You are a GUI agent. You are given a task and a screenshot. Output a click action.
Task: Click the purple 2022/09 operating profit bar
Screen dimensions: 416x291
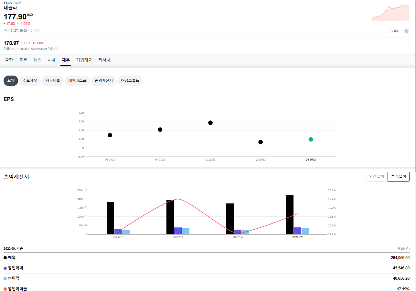pyautogui.click(x=297, y=231)
